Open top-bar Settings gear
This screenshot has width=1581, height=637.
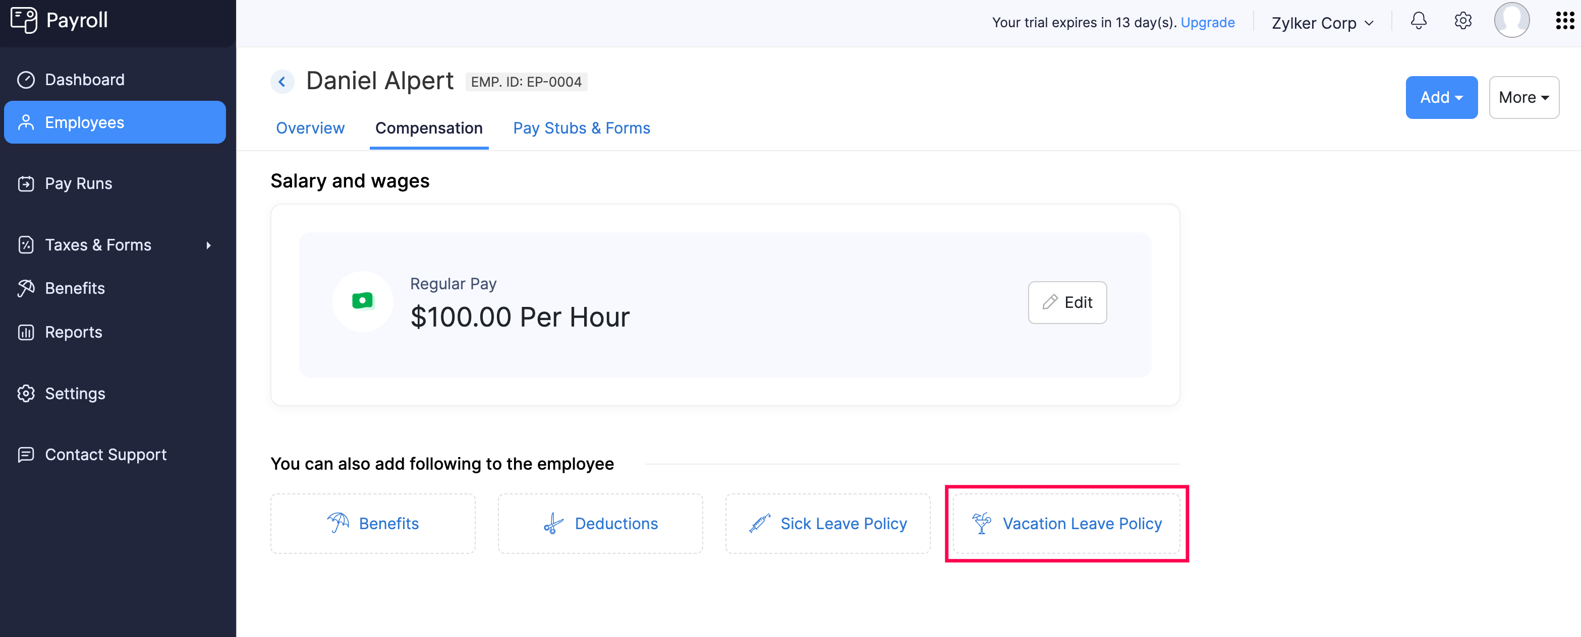tap(1463, 20)
